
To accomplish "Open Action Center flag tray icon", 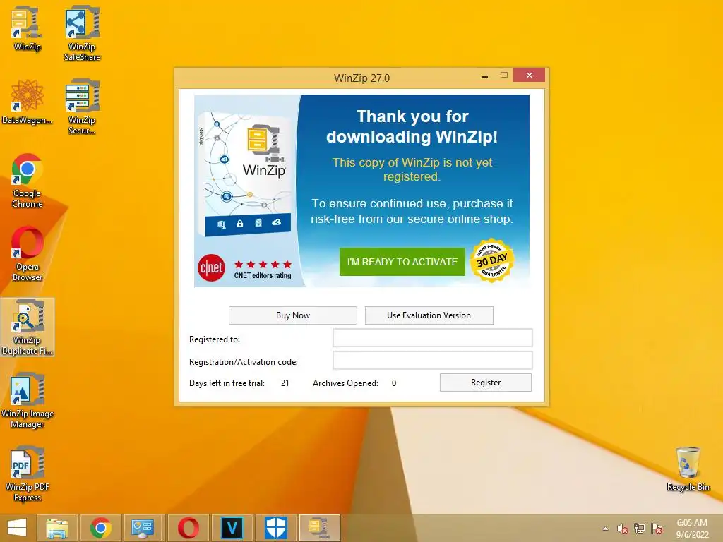I will pos(657,529).
